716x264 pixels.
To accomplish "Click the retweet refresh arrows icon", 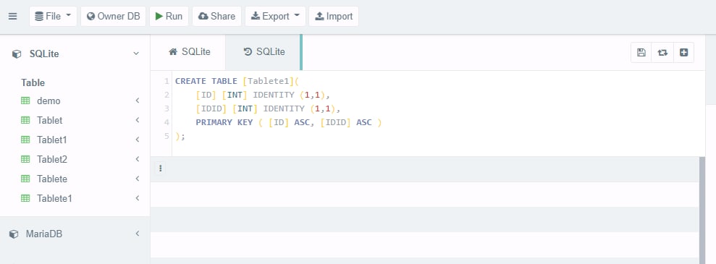I will [x=662, y=52].
